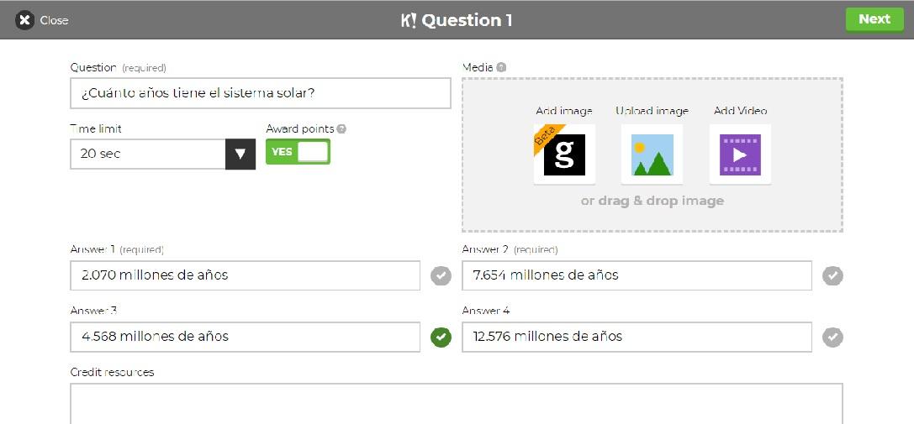Click the Add image Getty icon
The image size is (914, 424).
click(x=564, y=154)
